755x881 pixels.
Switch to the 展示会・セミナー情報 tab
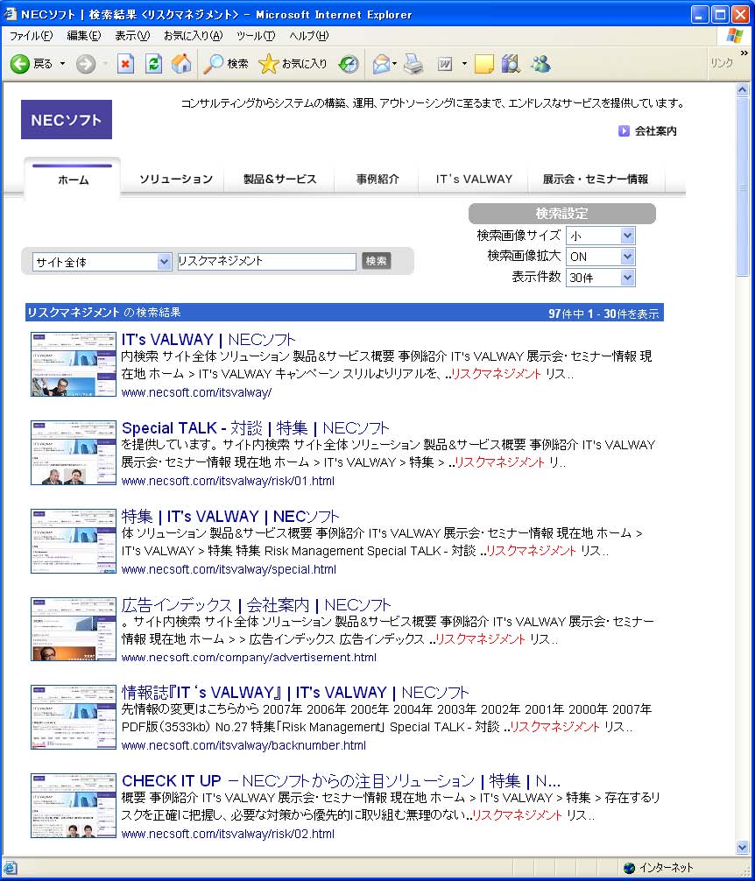coord(596,180)
